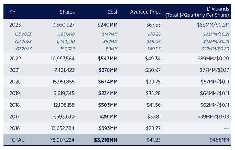
Task: Select the 2022 cost $543MM cell
Action: coord(108,59)
